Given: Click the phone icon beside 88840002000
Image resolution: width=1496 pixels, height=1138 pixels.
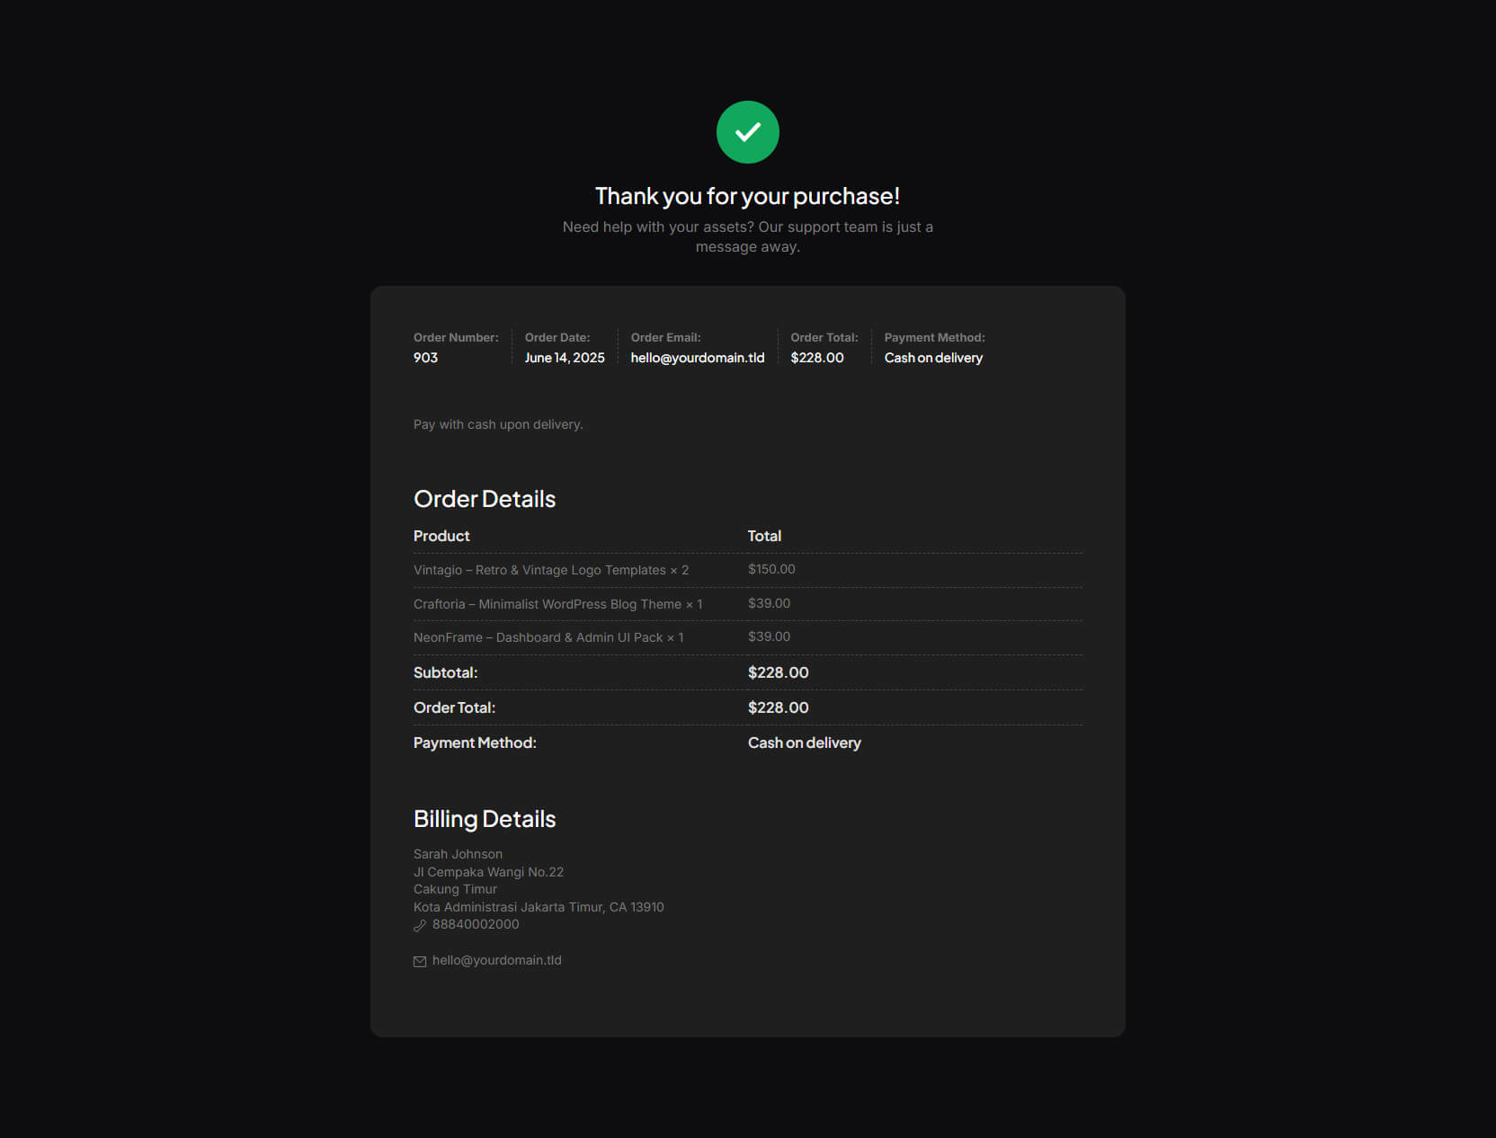Looking at the screenshot, I should tap(420, 925).
